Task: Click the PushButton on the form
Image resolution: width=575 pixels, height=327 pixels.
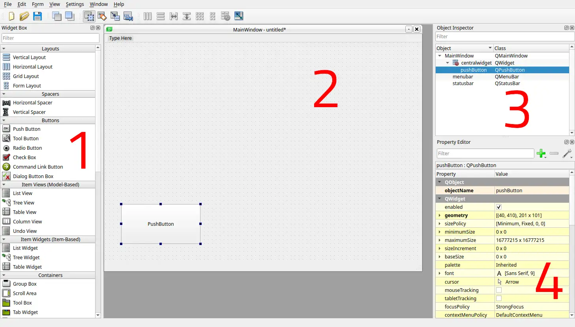Action: tap(161, 224)
